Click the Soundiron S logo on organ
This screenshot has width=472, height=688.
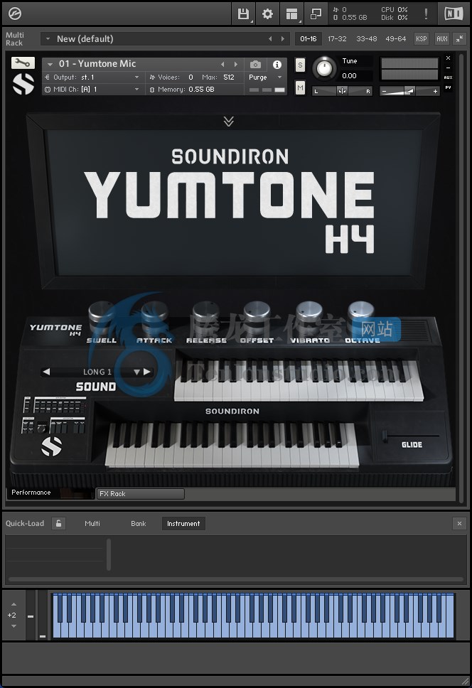click(51, 446)
